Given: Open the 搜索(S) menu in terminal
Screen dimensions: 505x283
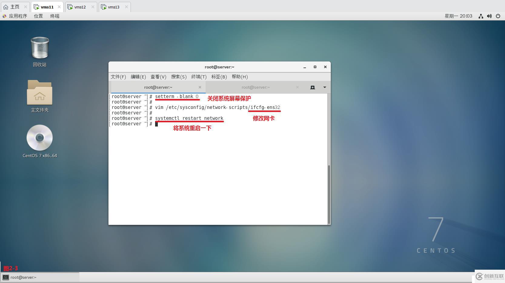Looking at the screenshot, I should [x=179, y=77].
